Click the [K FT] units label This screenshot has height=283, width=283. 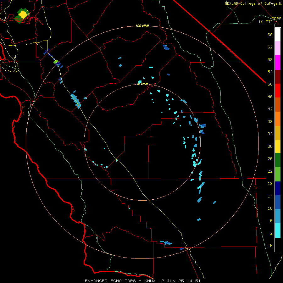(266, 22)
